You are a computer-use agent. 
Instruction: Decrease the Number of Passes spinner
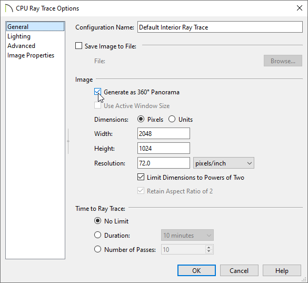pos(209,251)
